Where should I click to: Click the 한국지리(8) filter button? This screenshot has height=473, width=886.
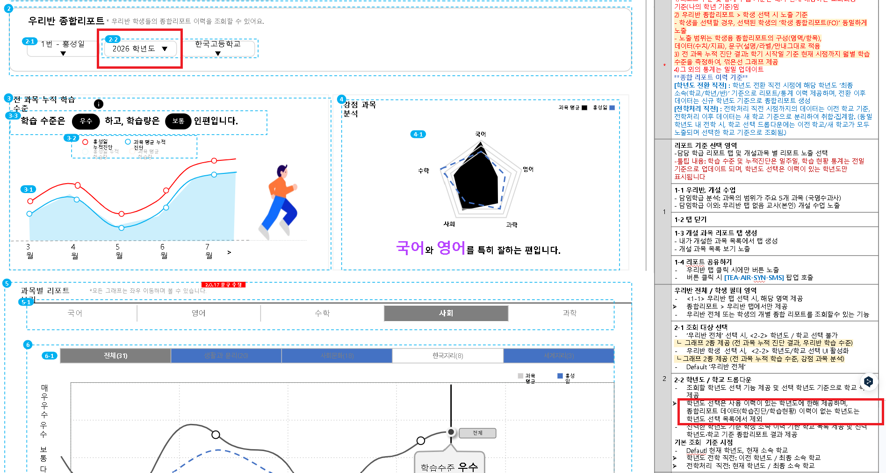tap(447, 356)
